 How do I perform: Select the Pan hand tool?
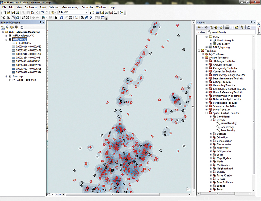tap(13, 18)
